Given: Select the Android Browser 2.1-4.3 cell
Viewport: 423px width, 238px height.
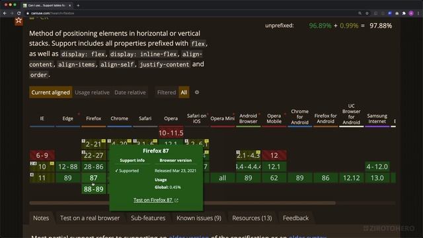Looking at the screenshot, I should click(x=249, y=155).
